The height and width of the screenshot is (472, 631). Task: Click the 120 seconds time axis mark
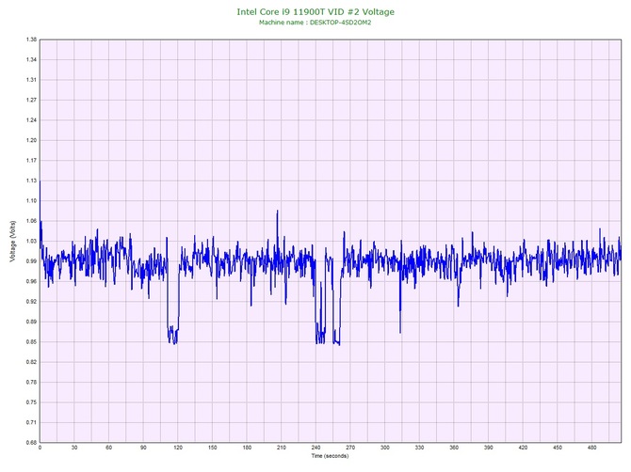coord(178,448)
